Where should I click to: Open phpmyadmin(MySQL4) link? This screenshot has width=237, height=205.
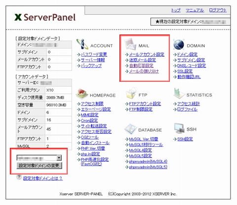[x=148, y=162]
